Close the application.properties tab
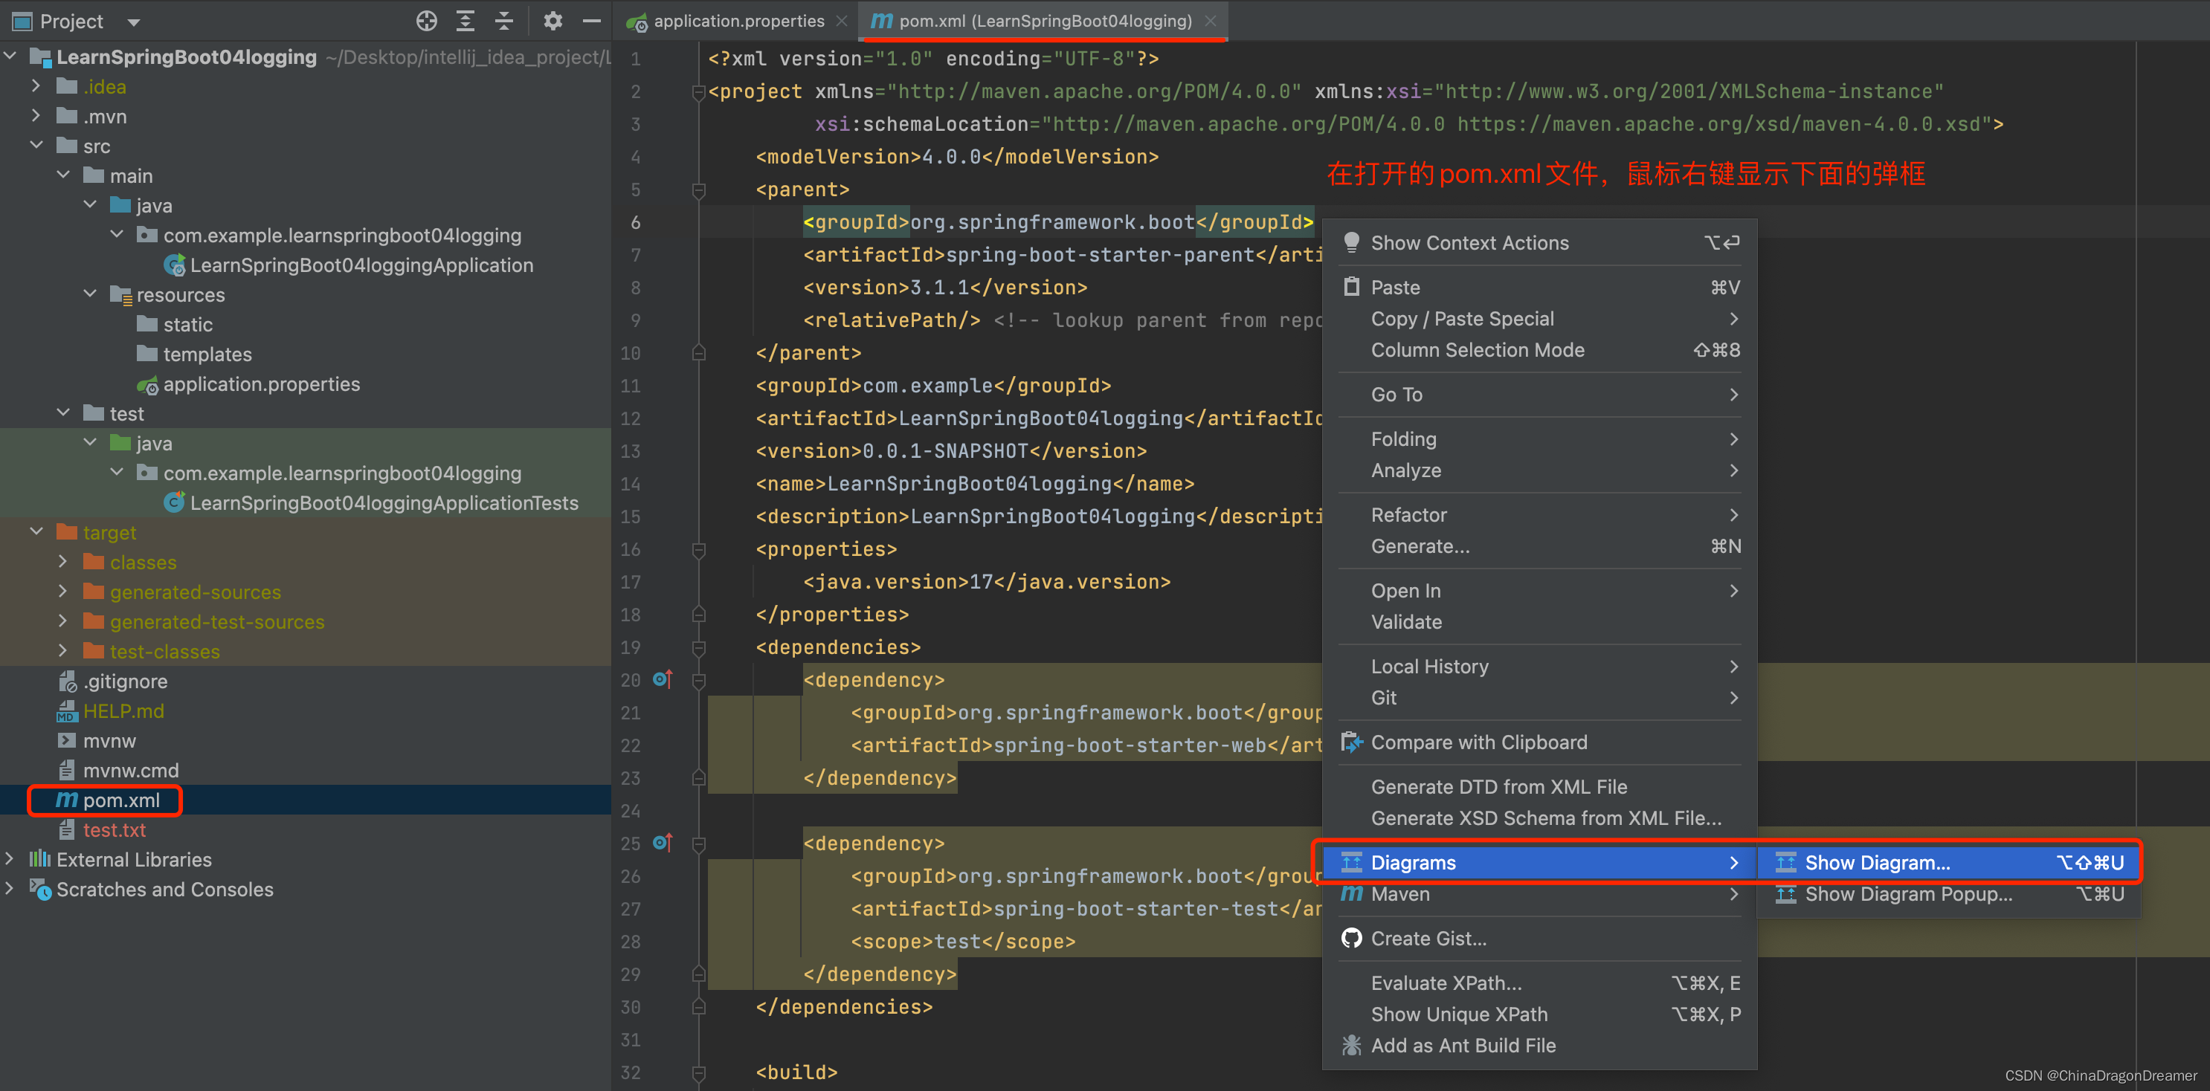This screenshot has height=1091, width=2210. click(842, 22)
